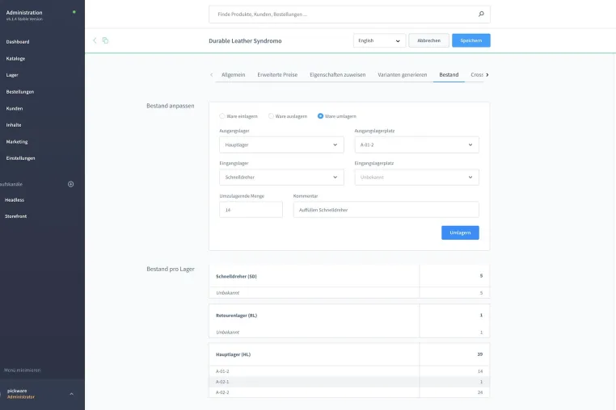Select the Ware einlagern radio option
The image size is (616, 410).
click(x=222, y=116)
